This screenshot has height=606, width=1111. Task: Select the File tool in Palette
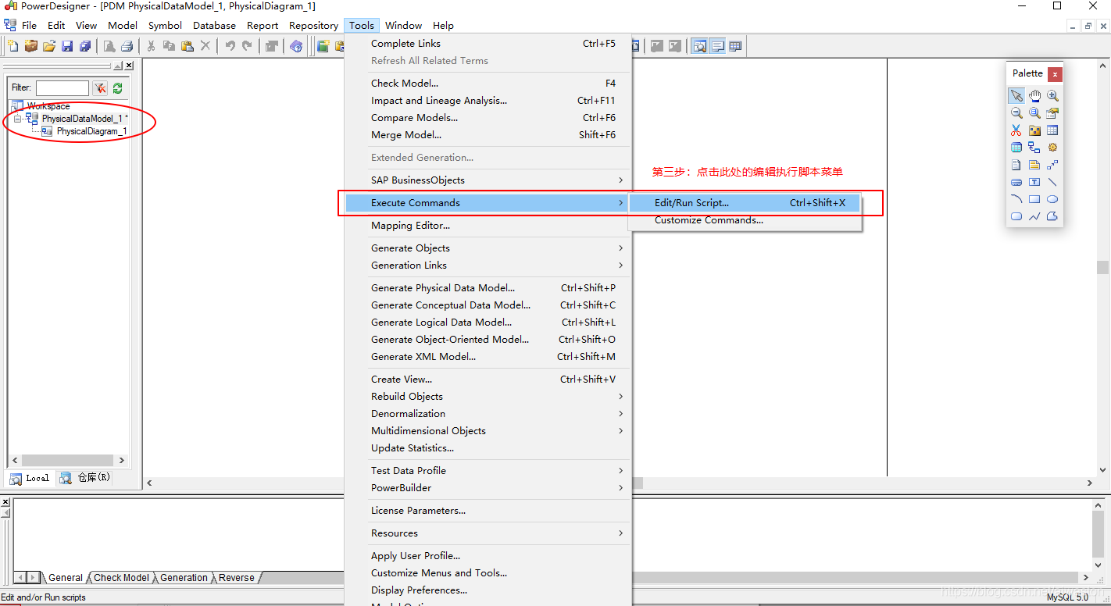point(1016,165)
